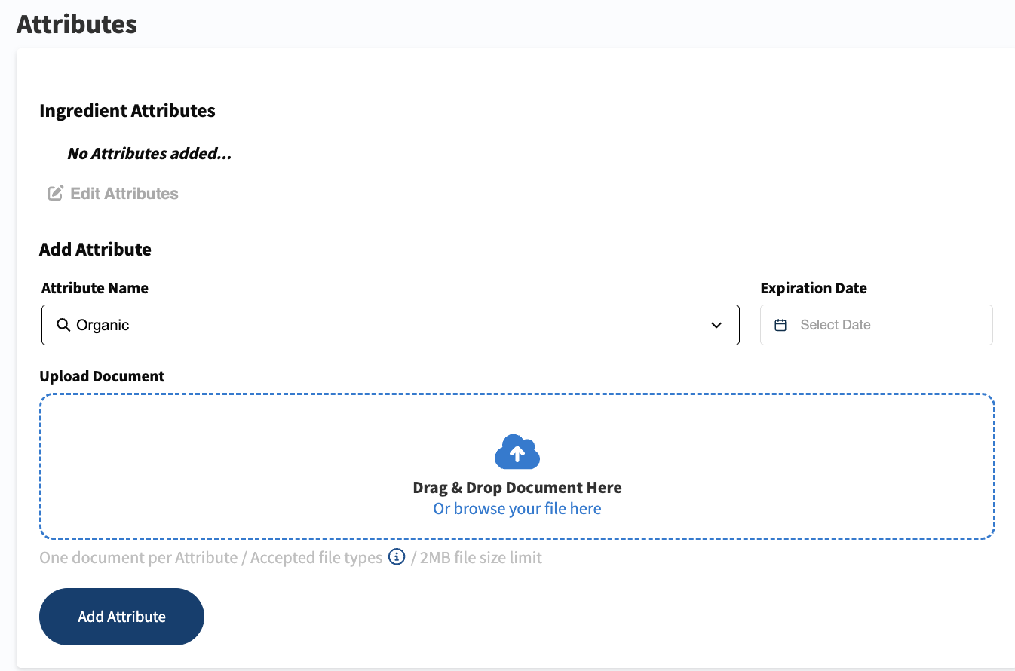Open the Select Date picker field
Image resolution: width=1015 pixels, height=671 pixels.
876,325
